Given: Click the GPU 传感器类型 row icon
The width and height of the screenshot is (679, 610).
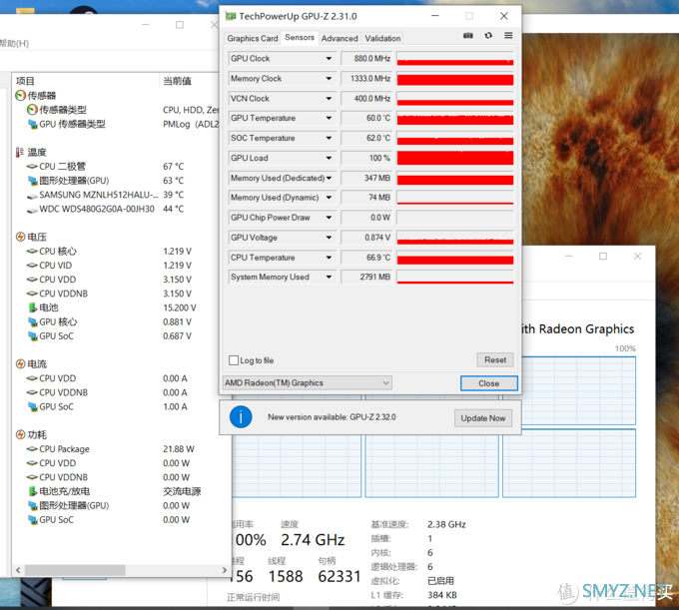Looking at the screenshot, I should 33,124.
